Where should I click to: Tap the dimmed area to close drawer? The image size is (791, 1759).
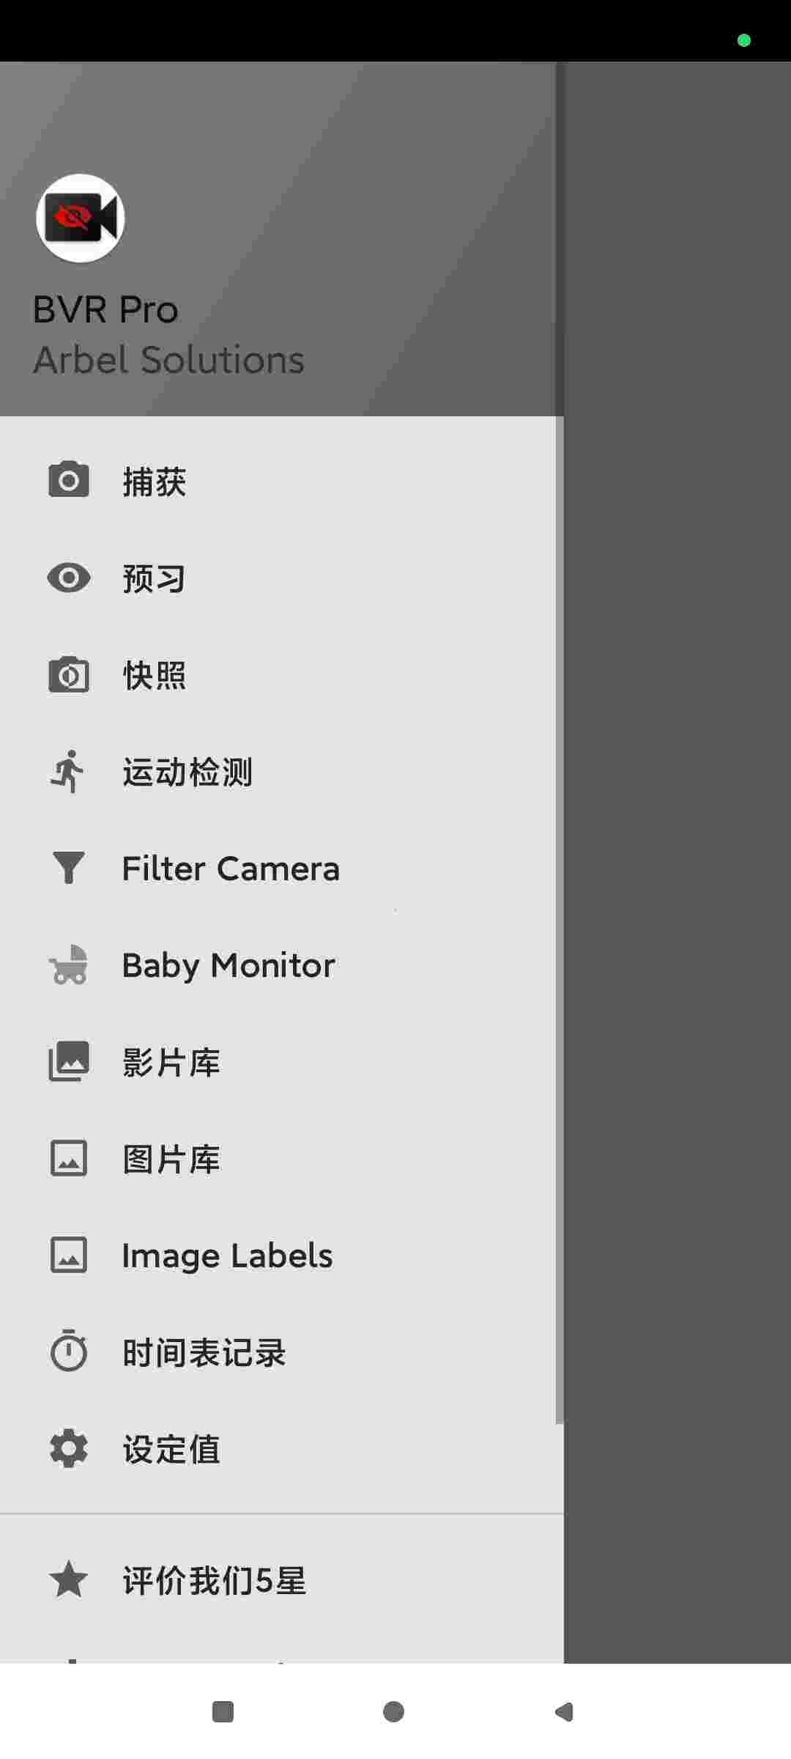[677, 862]
